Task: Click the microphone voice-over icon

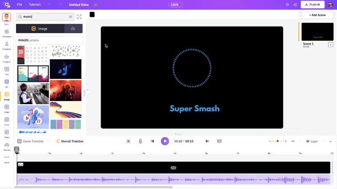Action: click(x=140, y=141)
